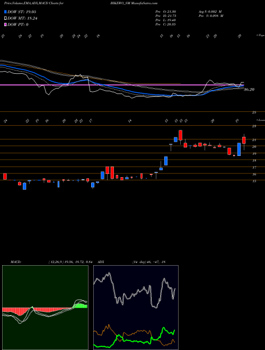Screen dimensions: 265x350
Task: Click the white DOW MT legend swatch
Action: click(6, 19)
